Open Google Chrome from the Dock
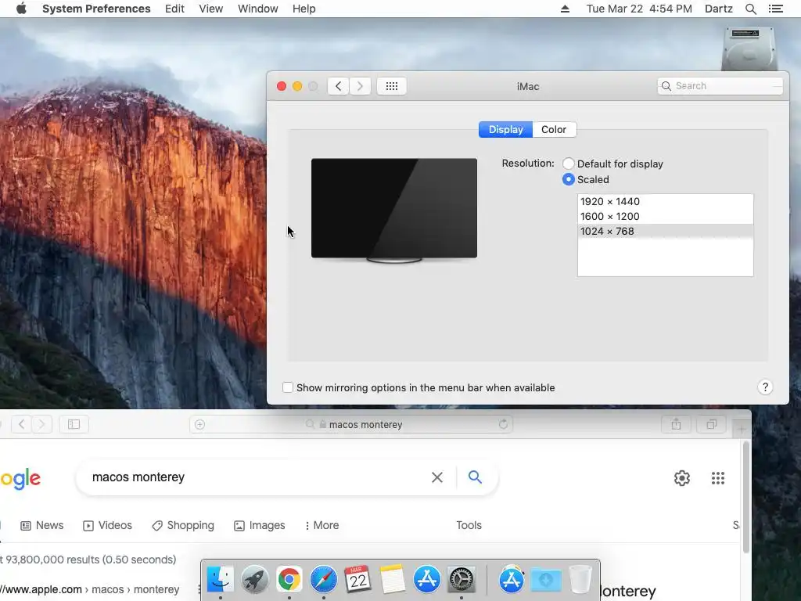 coord(289,580)
